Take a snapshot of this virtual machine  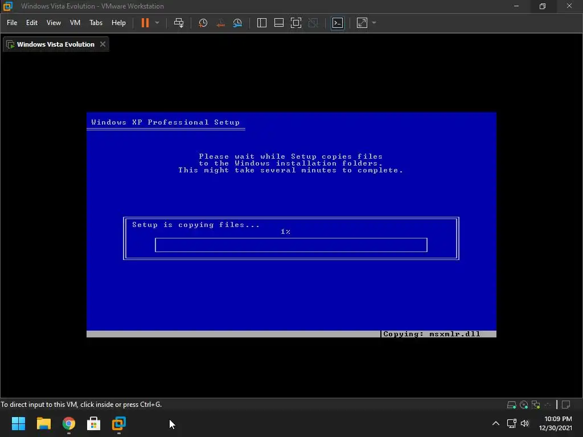point(203,23)
